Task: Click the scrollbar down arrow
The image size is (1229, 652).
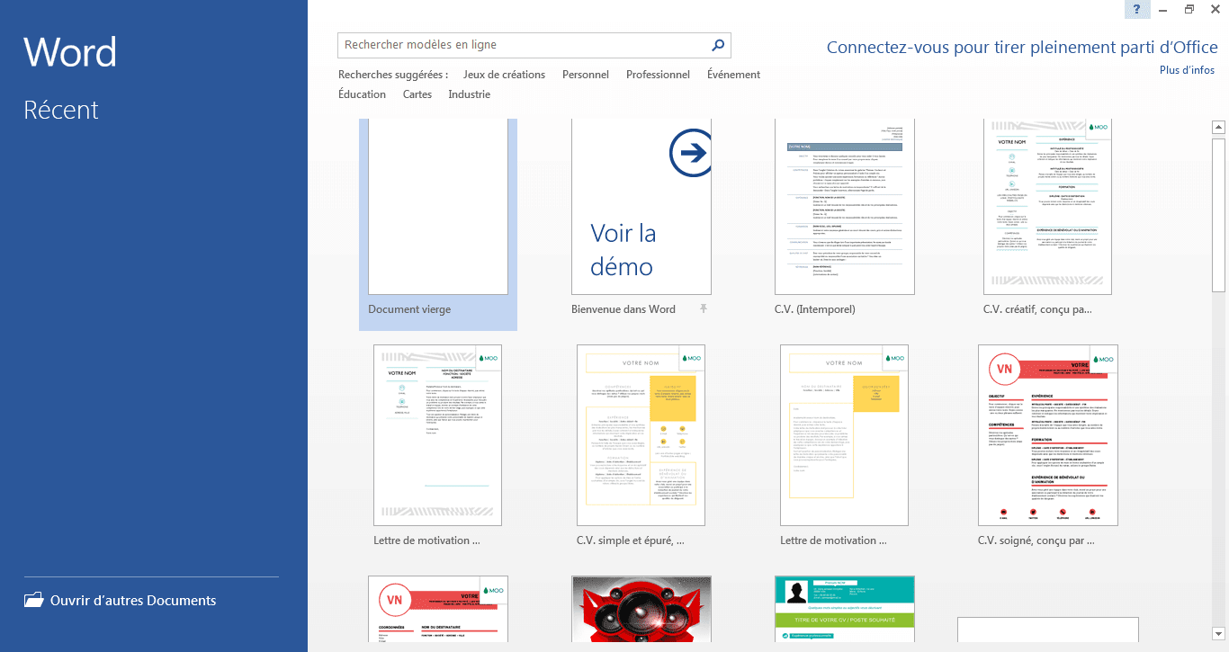Action: point(1219,633)
